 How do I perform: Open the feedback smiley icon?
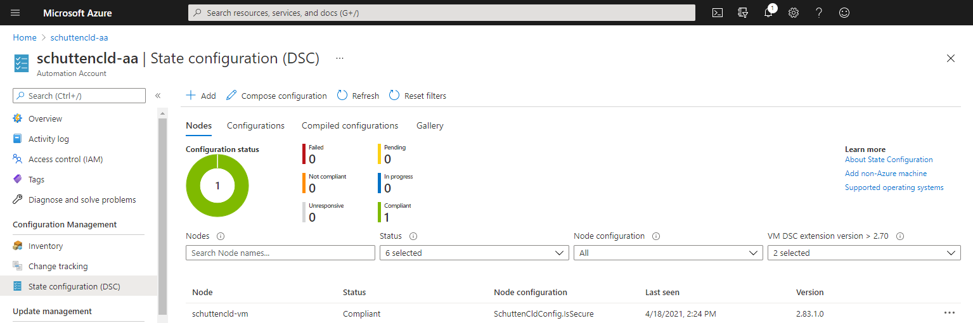844,13
